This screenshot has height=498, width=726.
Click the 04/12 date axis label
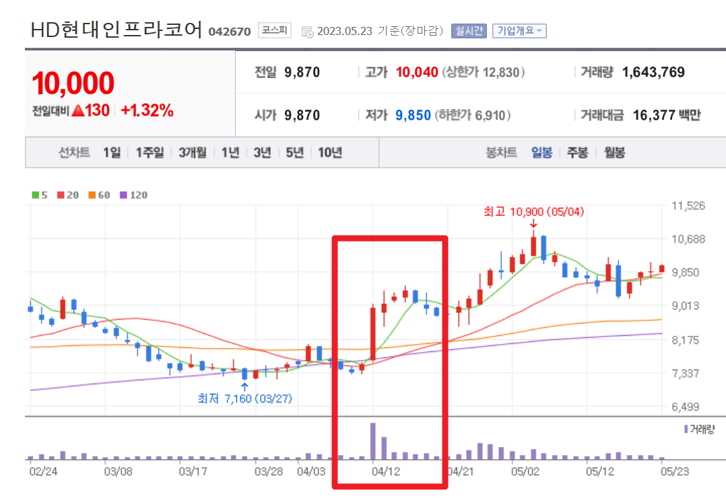[x=386, y=472]
